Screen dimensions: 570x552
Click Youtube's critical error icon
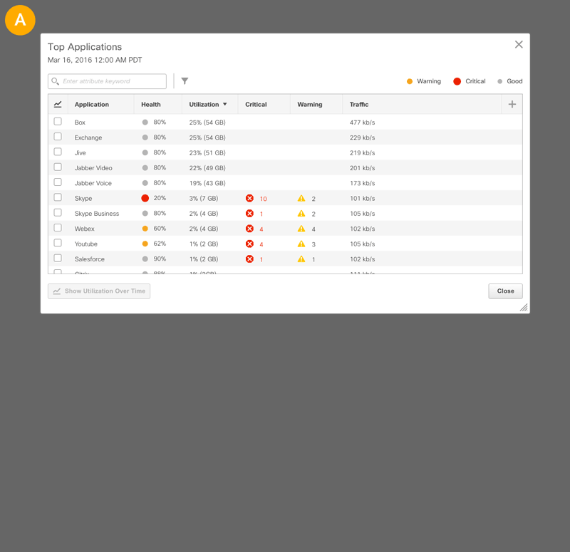tap(249, 244)
